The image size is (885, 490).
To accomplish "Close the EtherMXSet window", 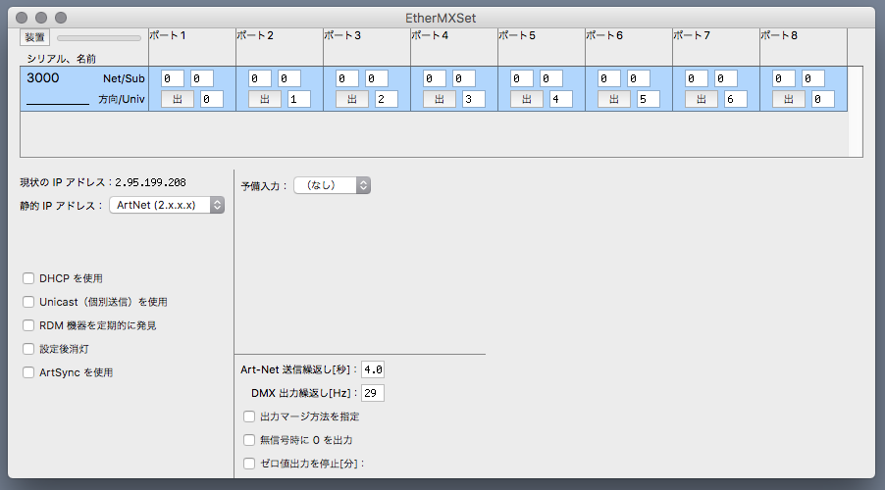I will click(22, 18).
